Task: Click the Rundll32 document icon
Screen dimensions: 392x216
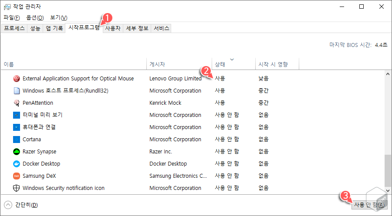Action: [17, 91]
